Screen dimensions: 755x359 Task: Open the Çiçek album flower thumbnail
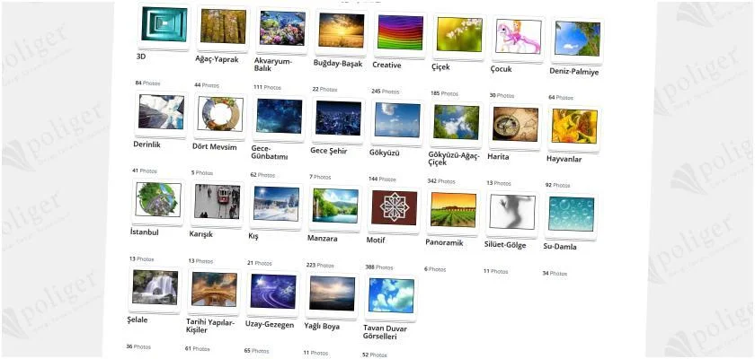pyautogui.click(x=459, y=35)
